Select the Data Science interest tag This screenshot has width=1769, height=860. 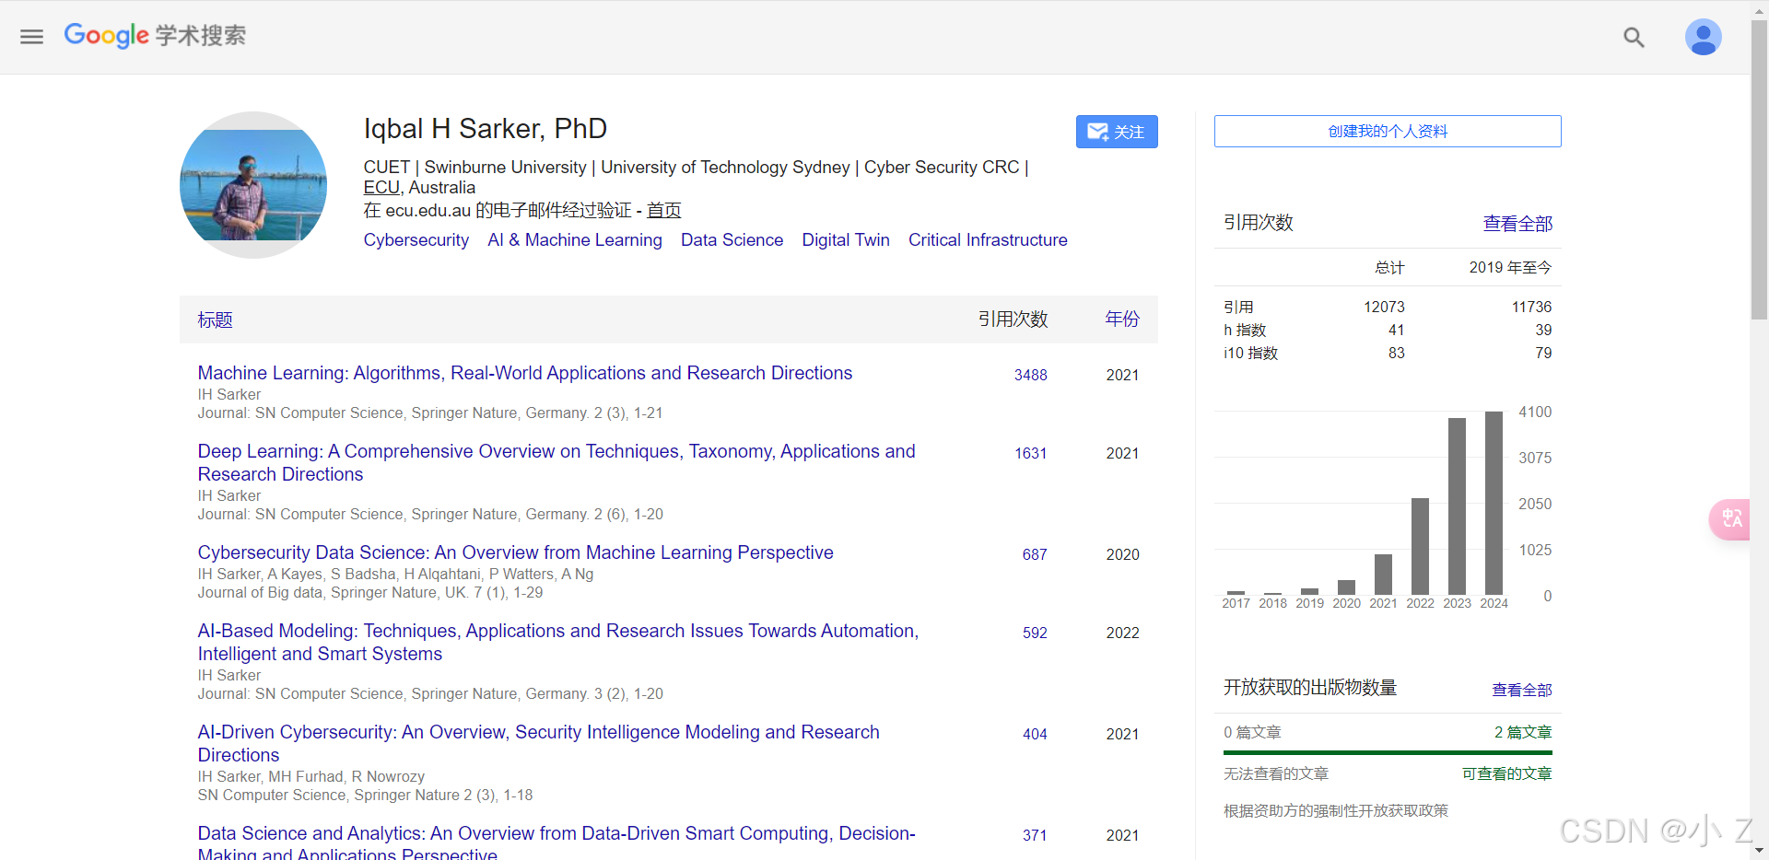pyautogui.click(x=732, y=240)
